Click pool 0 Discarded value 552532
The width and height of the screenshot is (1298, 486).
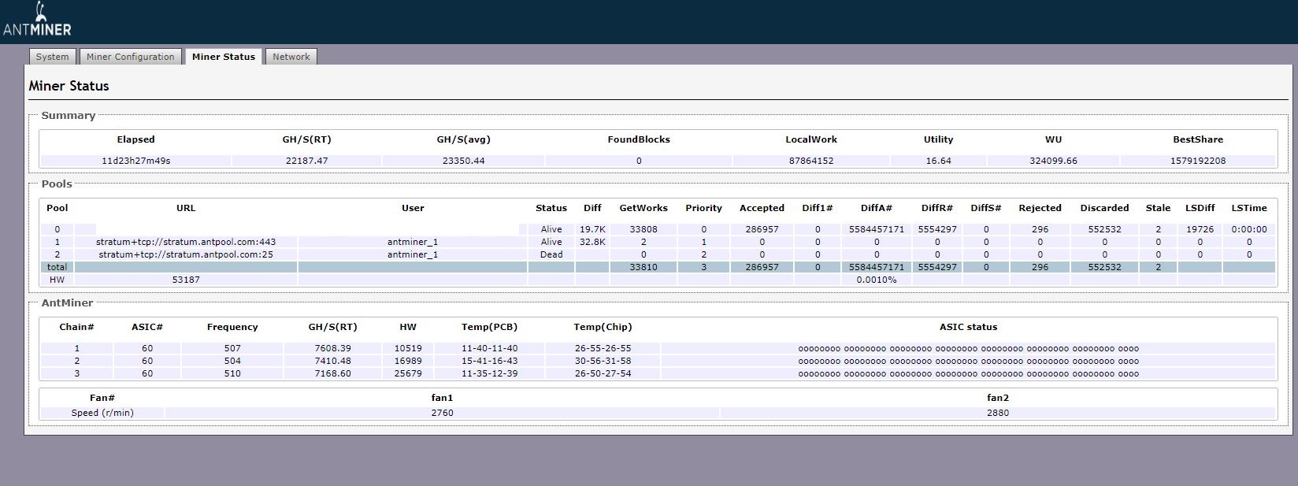click(1104, 229)
